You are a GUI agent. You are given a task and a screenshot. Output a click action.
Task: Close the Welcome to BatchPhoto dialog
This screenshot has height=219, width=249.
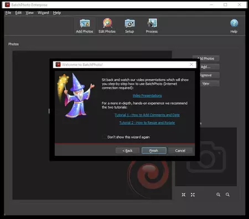(191, 64)
